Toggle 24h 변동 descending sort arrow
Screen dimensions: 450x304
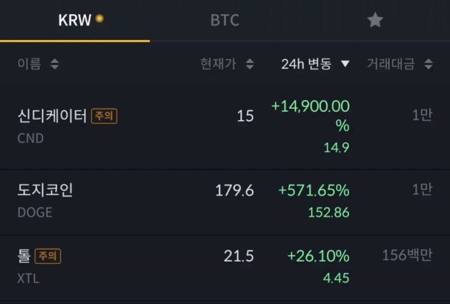pos(345,64)
